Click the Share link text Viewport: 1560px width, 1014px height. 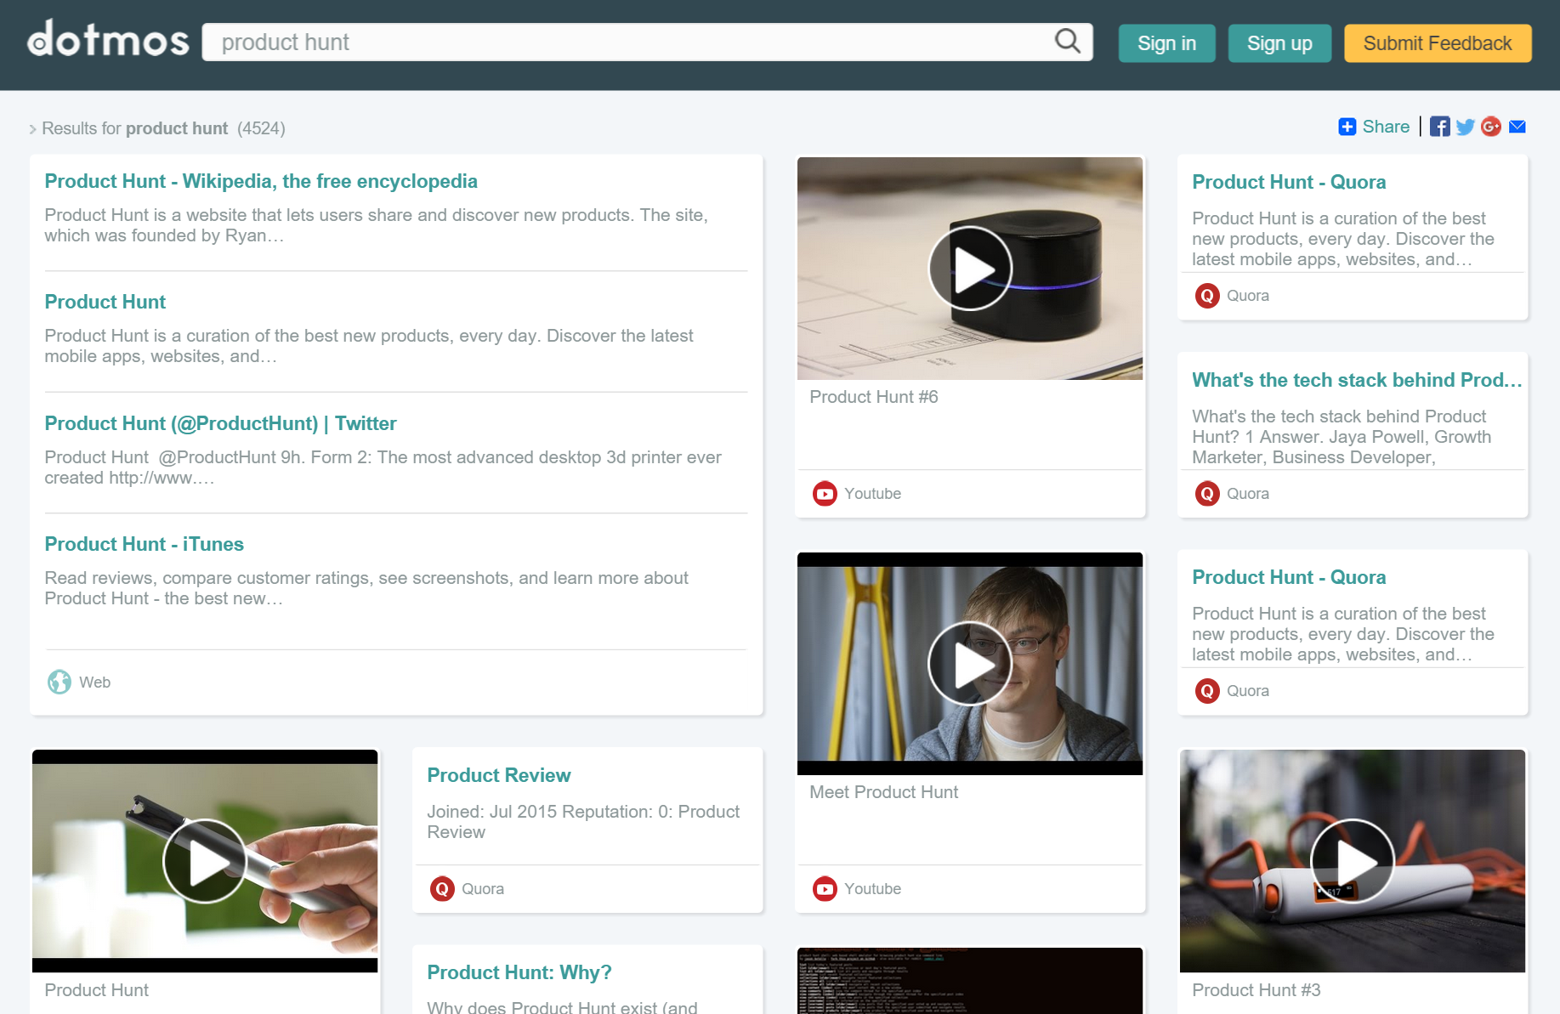[1386, 127]
